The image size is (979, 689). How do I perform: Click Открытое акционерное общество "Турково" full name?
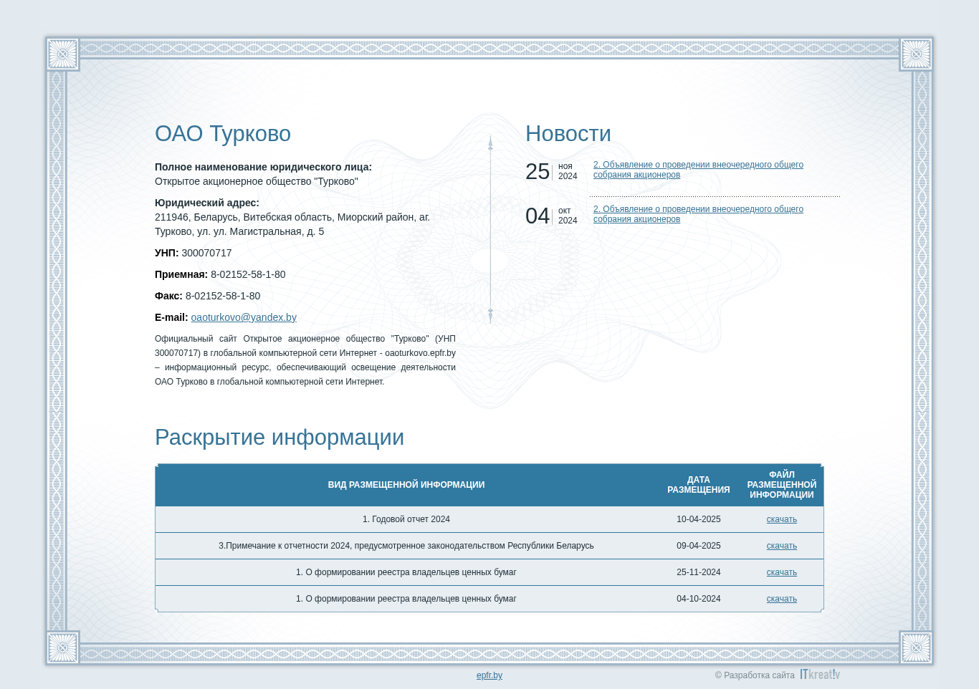coord(257,181)
